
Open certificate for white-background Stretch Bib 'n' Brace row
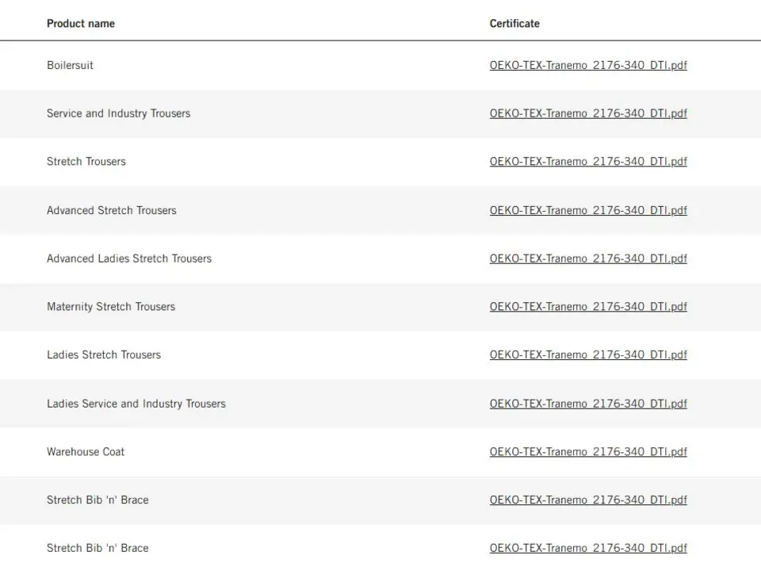(x=588, y=548)
